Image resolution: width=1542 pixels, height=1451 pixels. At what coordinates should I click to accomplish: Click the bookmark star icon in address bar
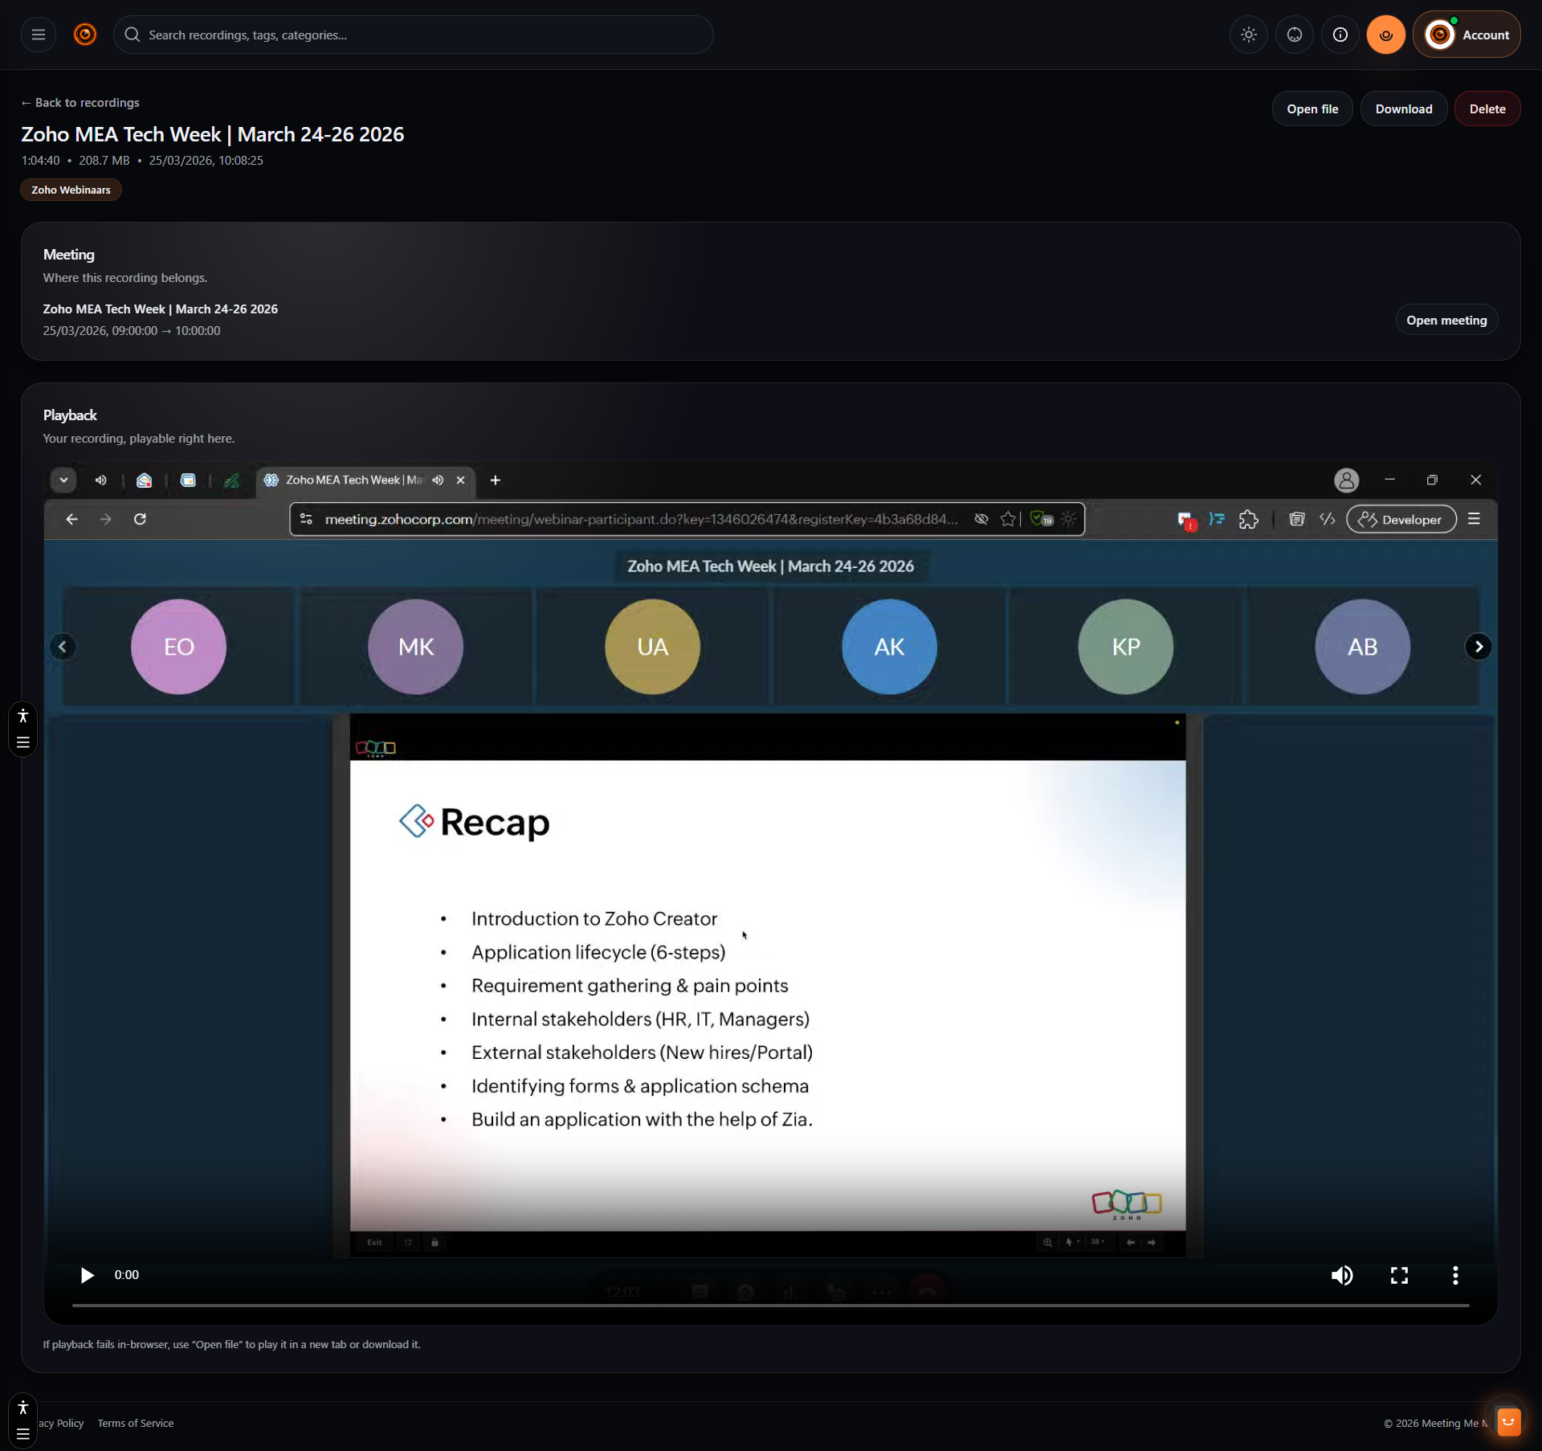(x=1008, y=520)
